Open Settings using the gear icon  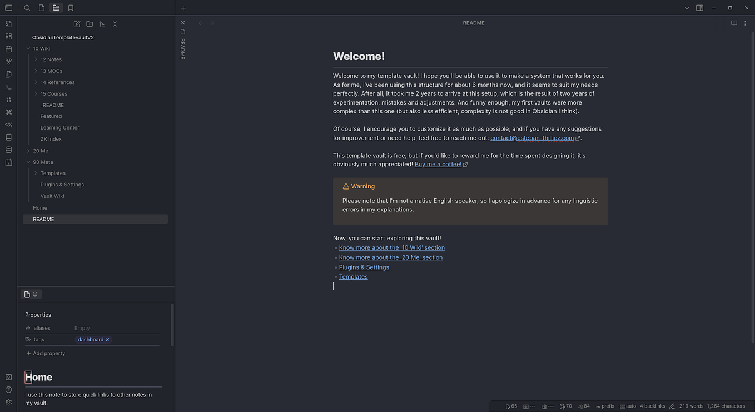click(x=8, y=402)
